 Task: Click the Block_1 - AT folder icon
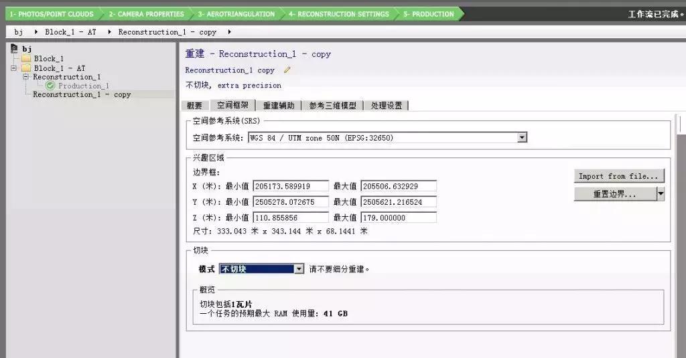[x=26, y=68]
